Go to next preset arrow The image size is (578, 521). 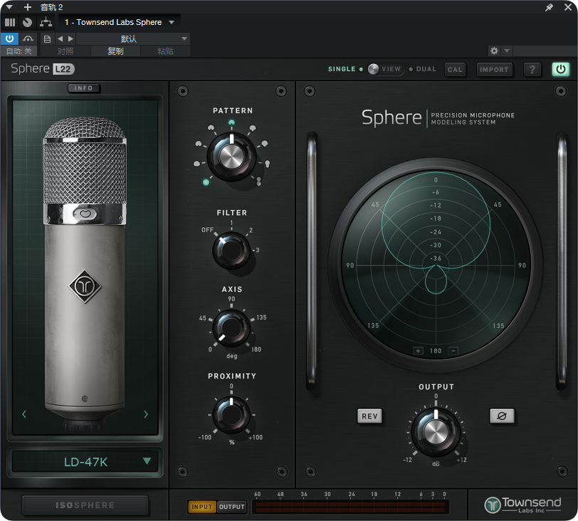(x=70, y=38)
